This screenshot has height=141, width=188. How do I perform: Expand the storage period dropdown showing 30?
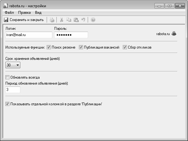click(13, 65)
